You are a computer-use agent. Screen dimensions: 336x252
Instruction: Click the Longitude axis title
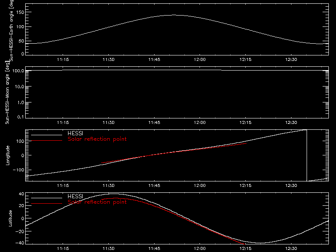click(x=8, y=155)
